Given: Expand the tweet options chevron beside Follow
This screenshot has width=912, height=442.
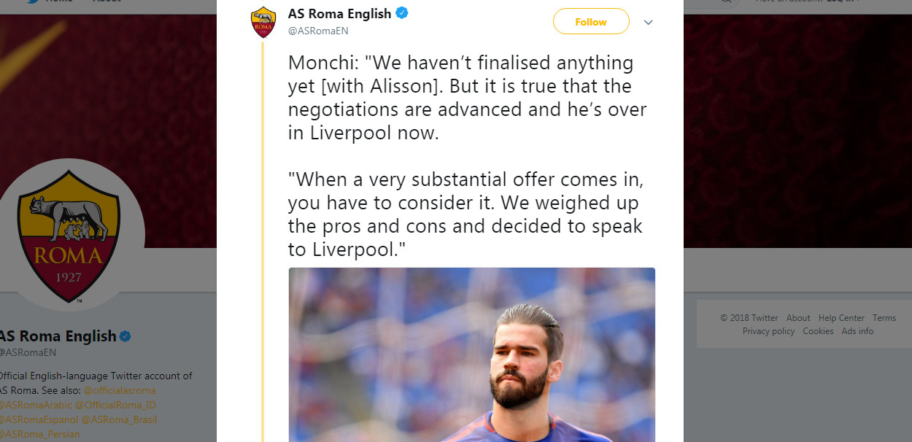Looking at the screenshot, I should (648, 22).
